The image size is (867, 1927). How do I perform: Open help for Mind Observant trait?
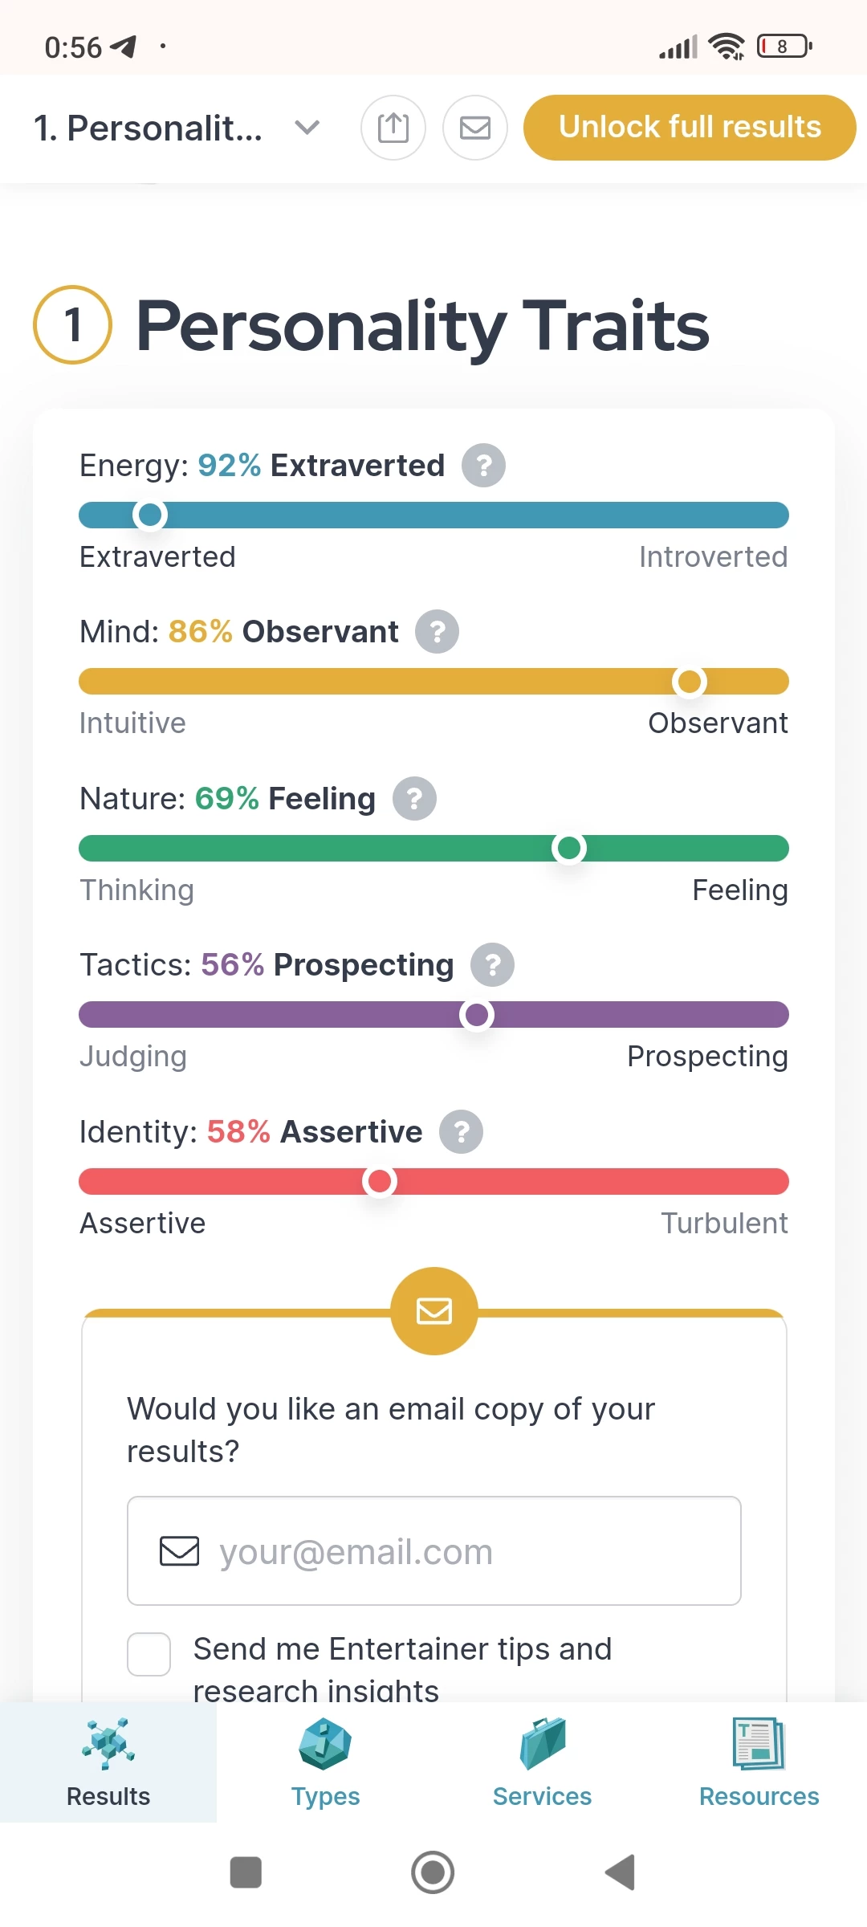(437, 632)
